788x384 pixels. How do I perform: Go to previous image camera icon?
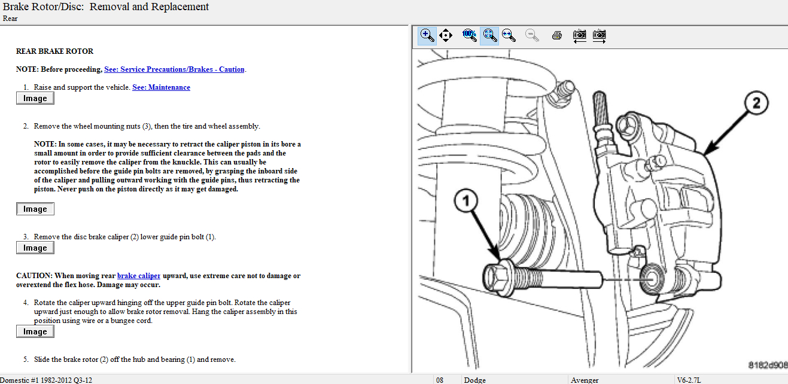579,35
